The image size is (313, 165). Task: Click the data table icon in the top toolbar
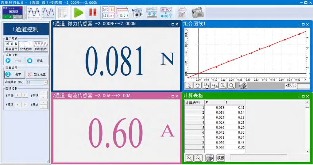62,13
